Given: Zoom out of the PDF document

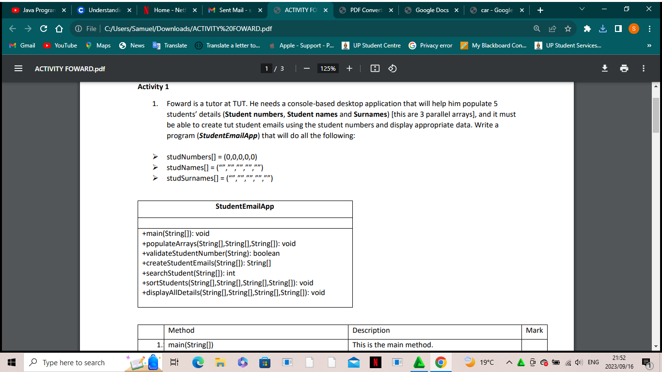Looking at the screenshot, I should [x=306, y=68].
